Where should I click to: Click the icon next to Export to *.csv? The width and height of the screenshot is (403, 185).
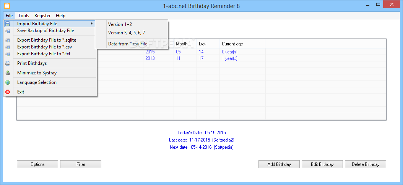click(x=8, y=47)
